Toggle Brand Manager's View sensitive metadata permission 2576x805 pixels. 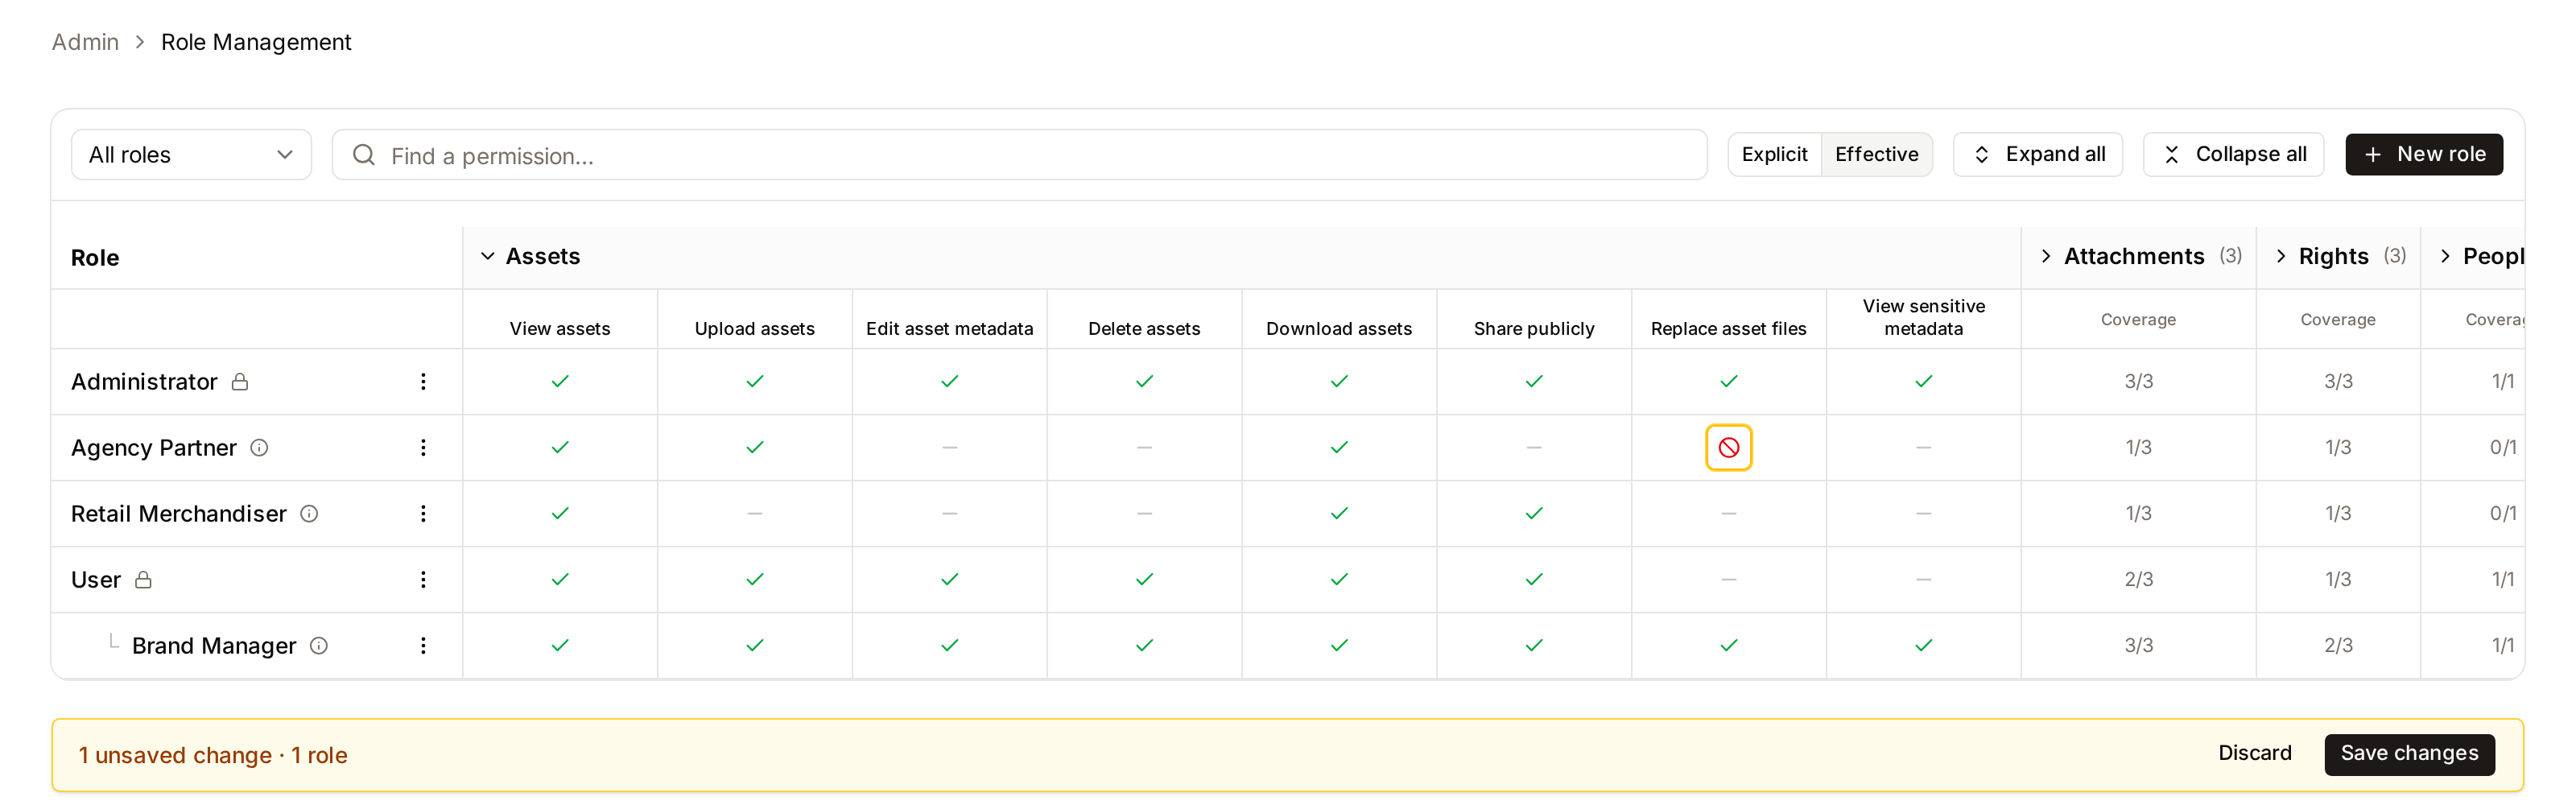point(1923,645)
